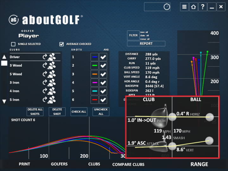This screenshot has height=171, width=228.
Task: Click the clubs list down arrow
Action: [4, 101]
